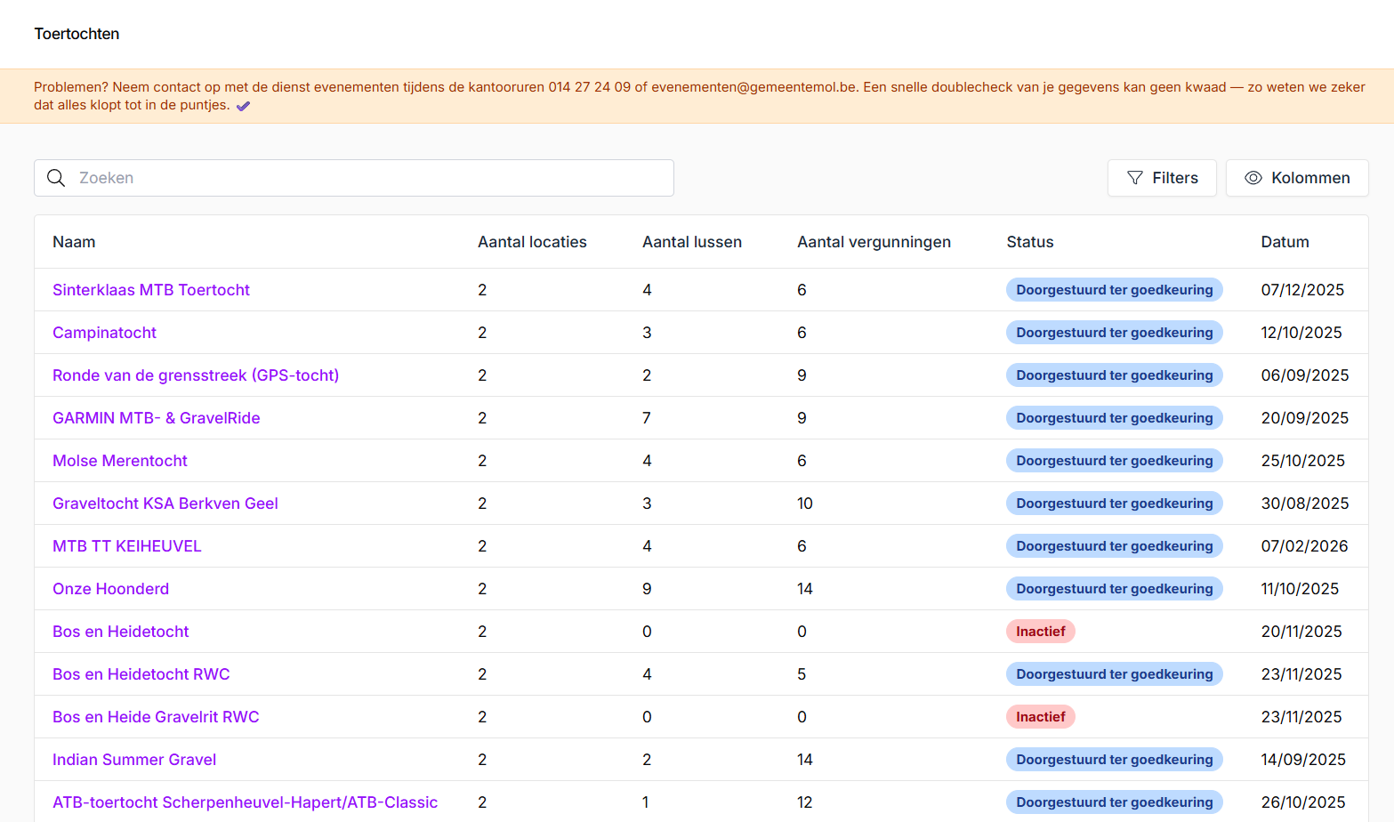Image resolution: width=1394 pixels, height=822 pixels.
Task: Open the Filters panel
Action: 1162,178
